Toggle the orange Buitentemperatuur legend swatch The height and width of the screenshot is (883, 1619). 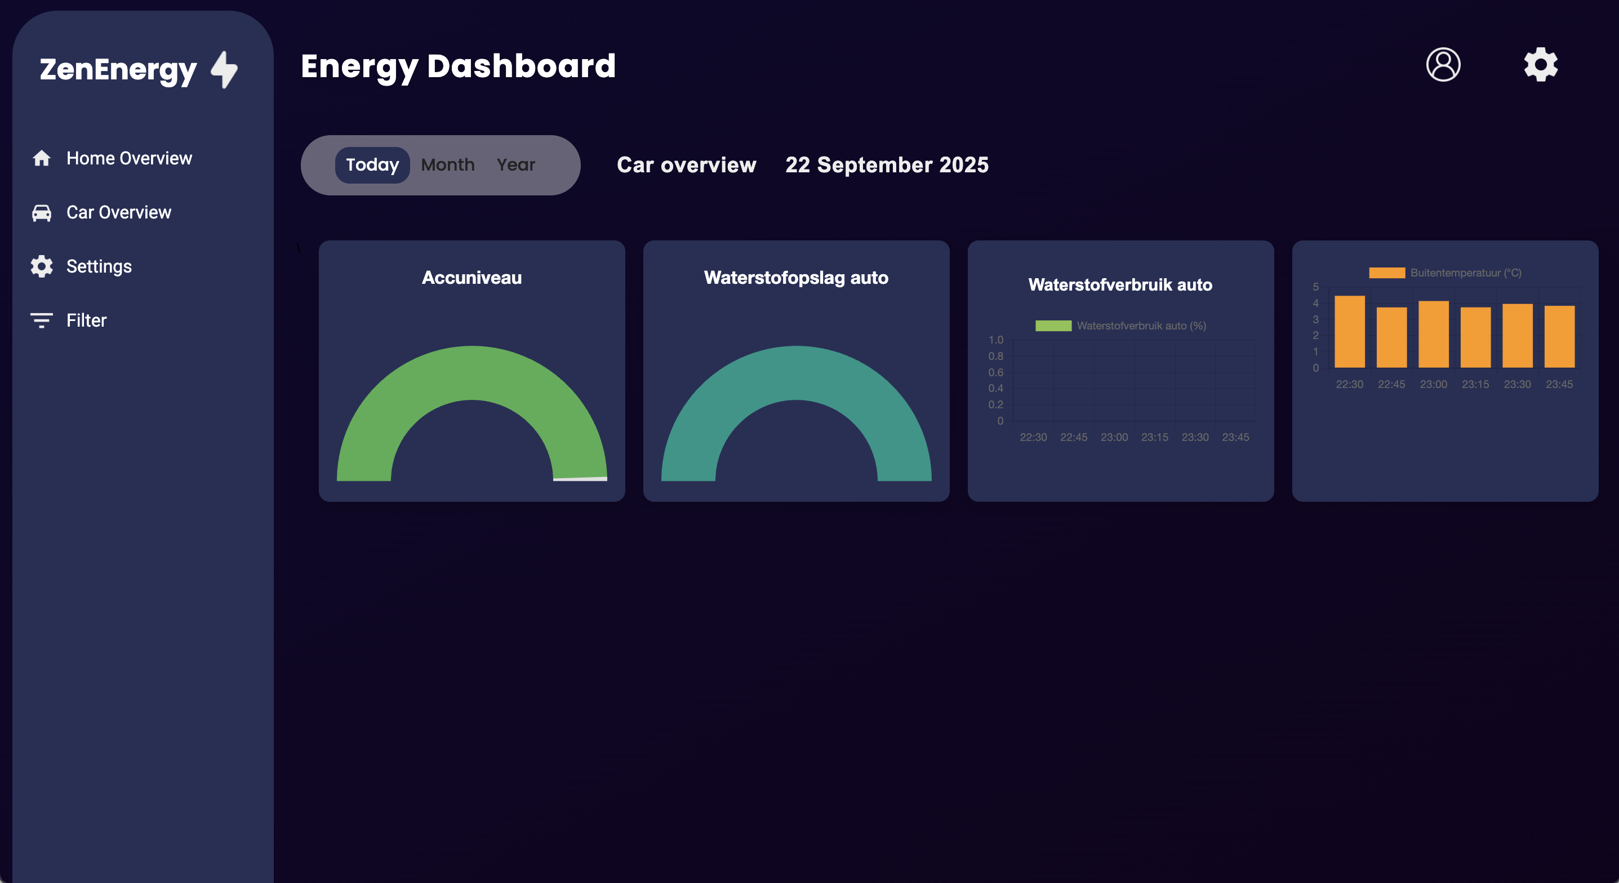pos(1386,273)
